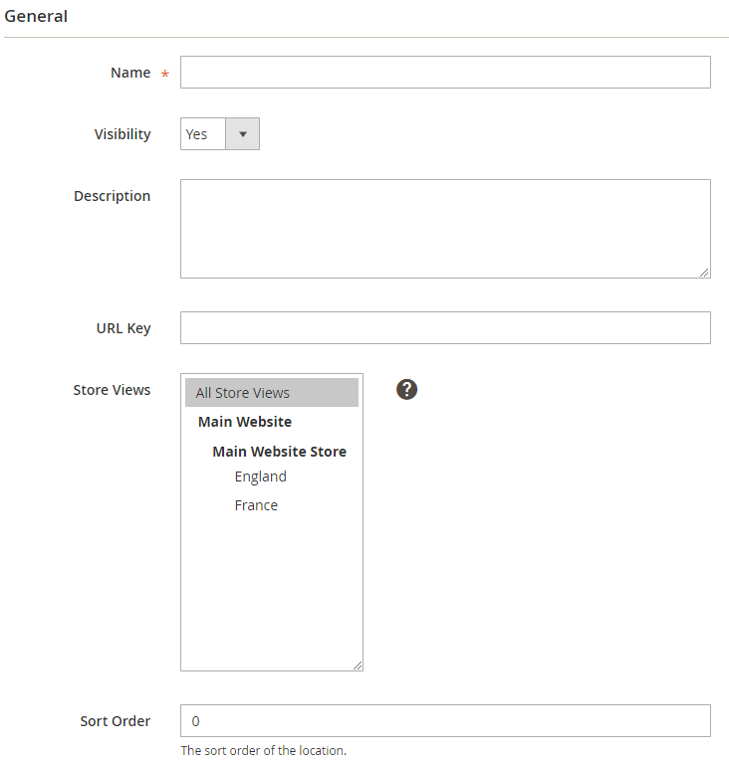Click the Sort Order input field
729x761 pixels.
(445, 721)
